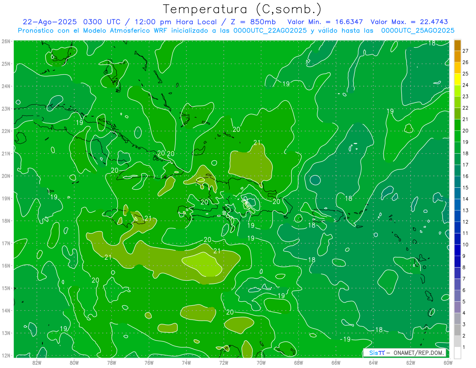
Task: Select the purple swatch between 4 and 5
Action: [458, 307]
